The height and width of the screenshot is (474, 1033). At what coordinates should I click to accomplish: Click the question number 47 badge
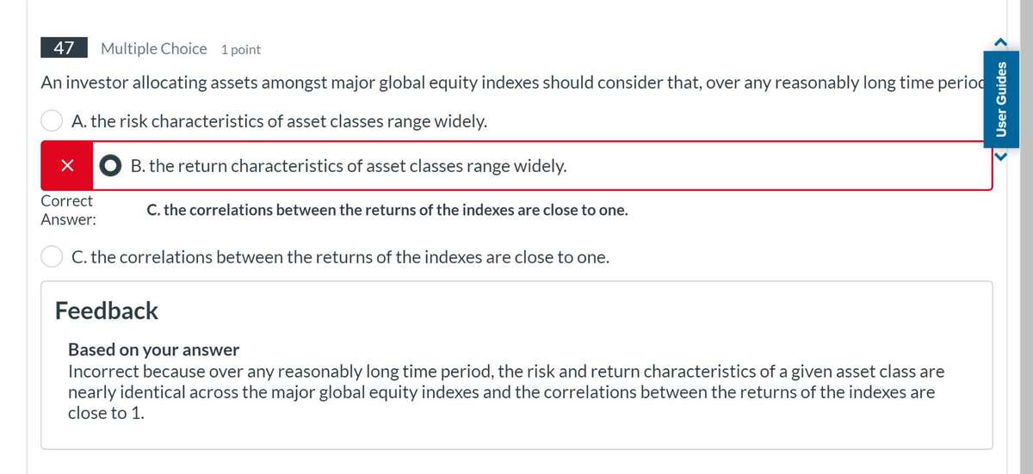pyautogui.click(x=64, y=48)
